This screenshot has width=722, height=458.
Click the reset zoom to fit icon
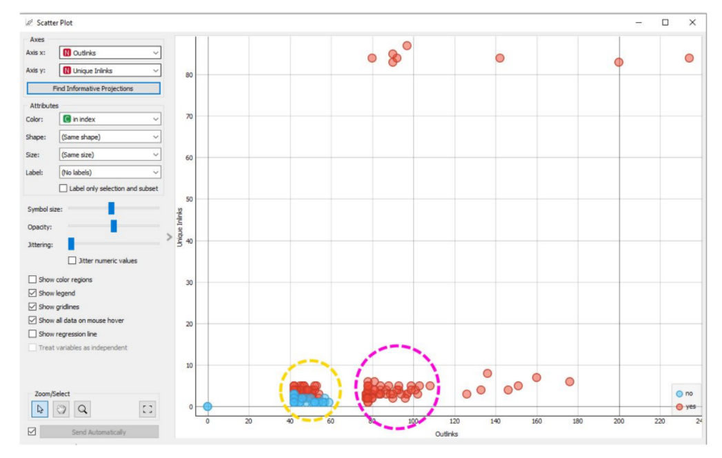pos(146,408)
